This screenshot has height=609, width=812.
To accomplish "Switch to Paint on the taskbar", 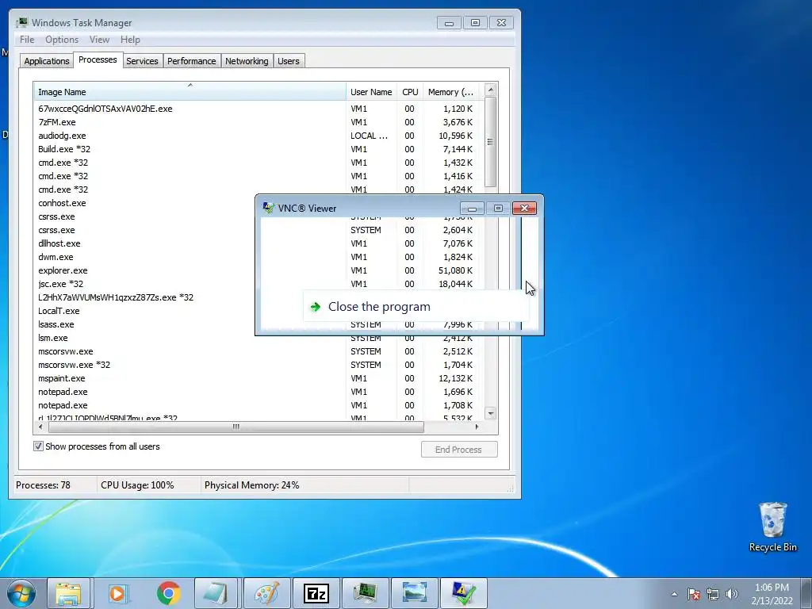I will click(x=266, y=593).
